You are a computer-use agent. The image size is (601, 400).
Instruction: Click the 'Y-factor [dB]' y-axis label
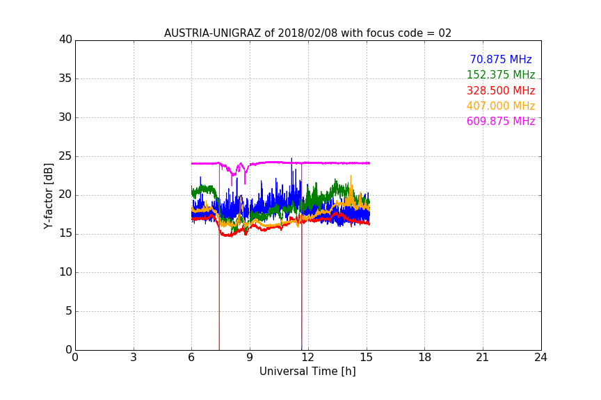pyautogui.click(x=48, y=196)
